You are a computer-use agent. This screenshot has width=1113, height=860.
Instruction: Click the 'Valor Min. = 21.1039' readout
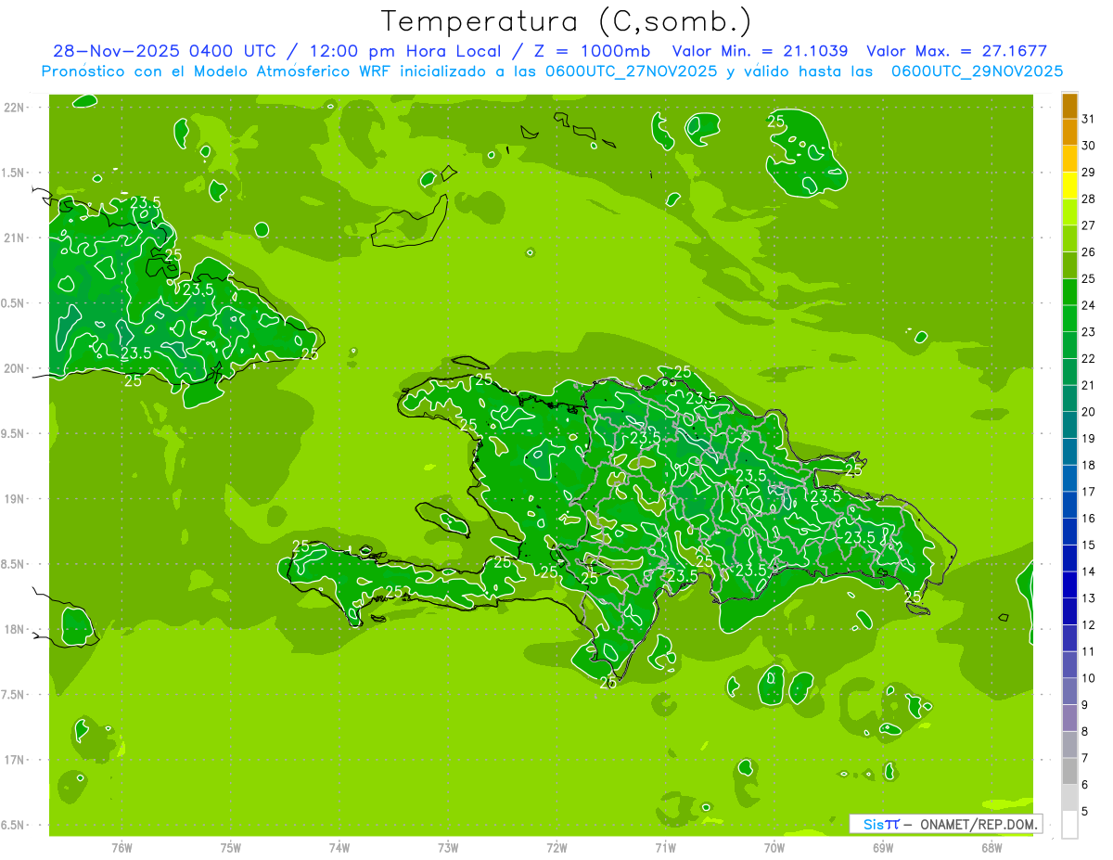(761, 51)
